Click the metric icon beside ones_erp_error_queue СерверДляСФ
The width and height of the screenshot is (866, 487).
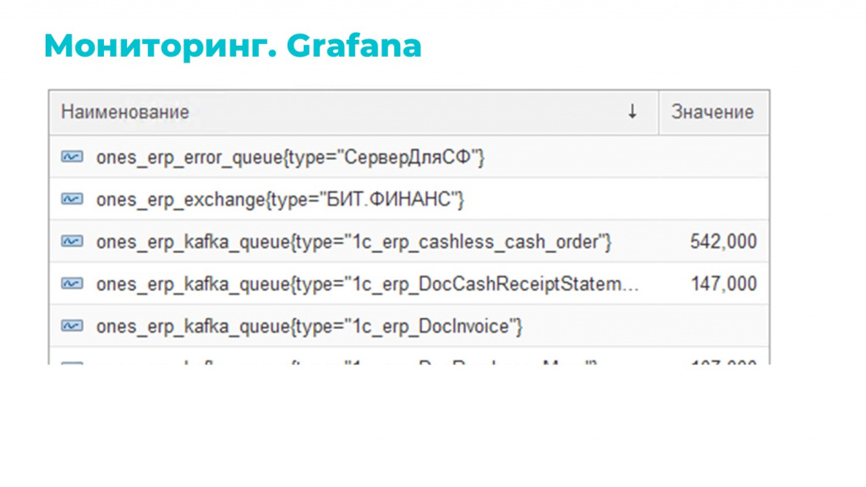point(73,156)
